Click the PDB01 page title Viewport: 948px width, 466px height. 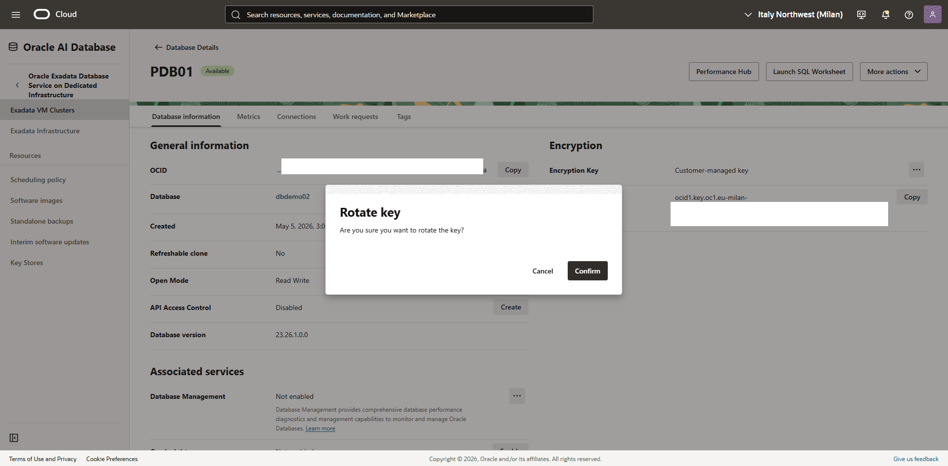coord(172,72)
